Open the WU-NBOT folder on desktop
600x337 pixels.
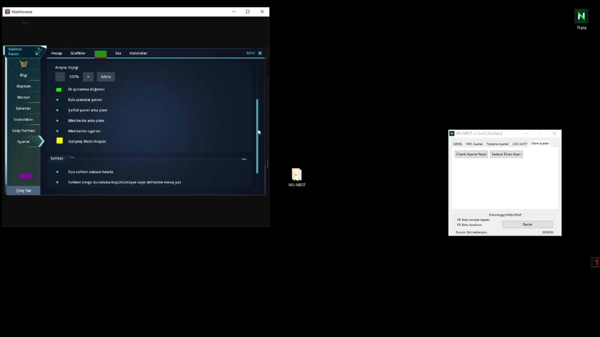pos(297,175)
